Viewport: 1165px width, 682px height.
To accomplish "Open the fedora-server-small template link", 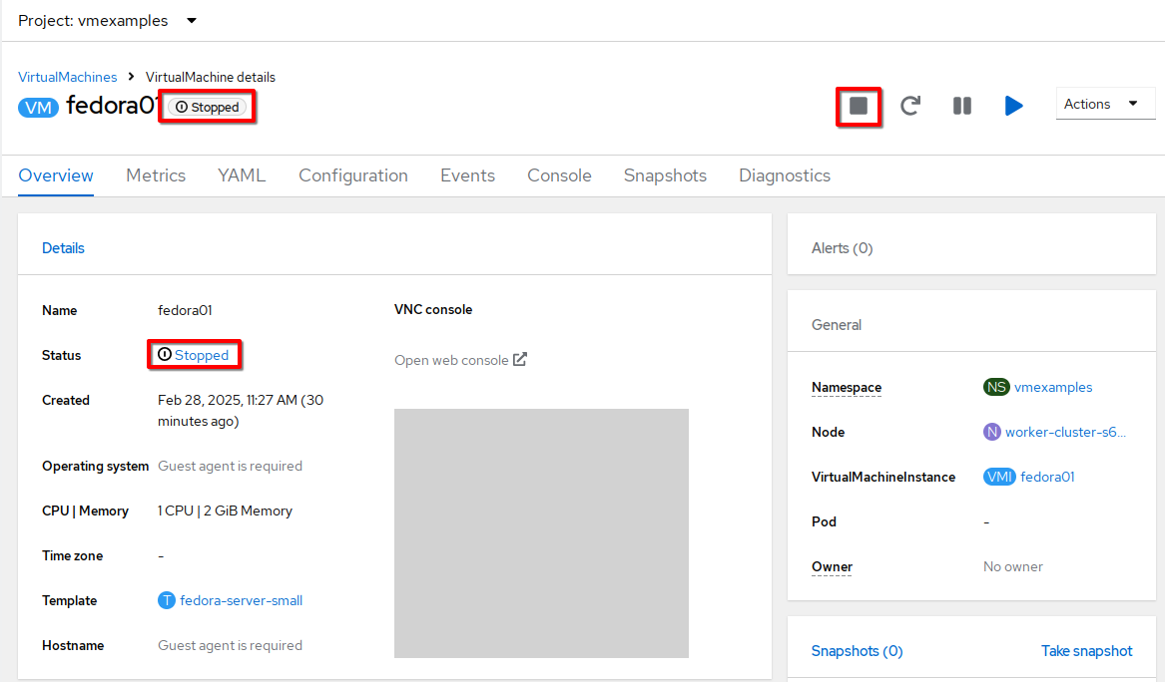I will pyautogui.click(x=242, y=600).
